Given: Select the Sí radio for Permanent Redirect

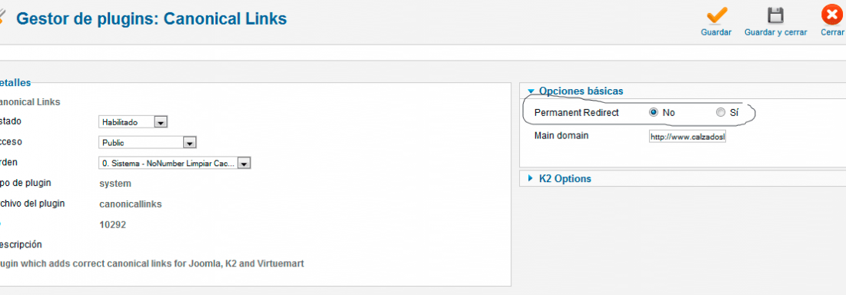Looking at the screenshot, I should (x=721, y=113).
